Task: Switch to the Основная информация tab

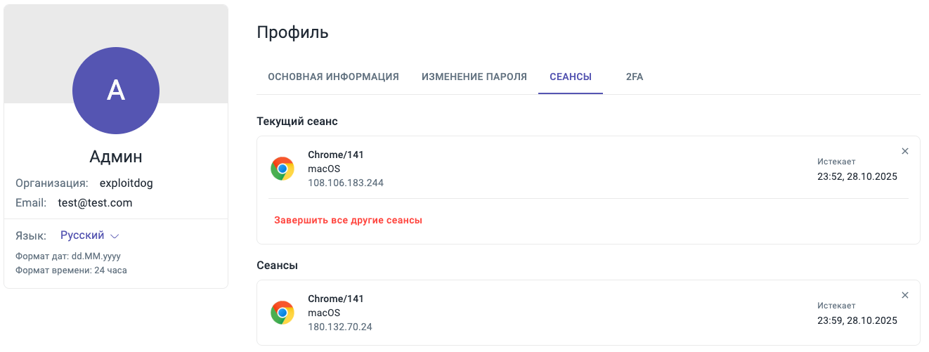Action: pyautogui.click(x=333, y=77)
